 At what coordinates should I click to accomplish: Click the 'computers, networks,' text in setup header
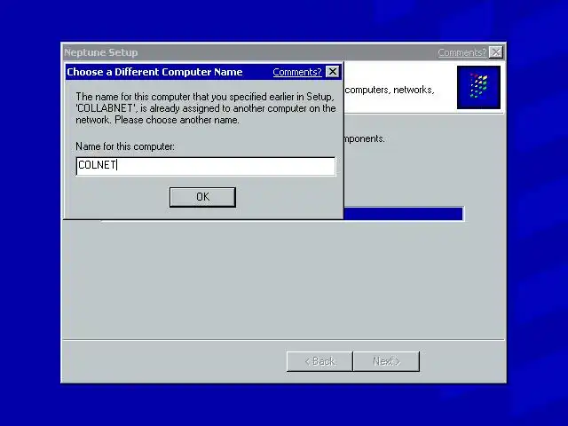click(390, 90)
